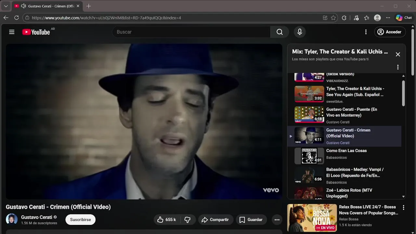Go to the YouTube home logo
Screen dimensions: 416x234
36,32
